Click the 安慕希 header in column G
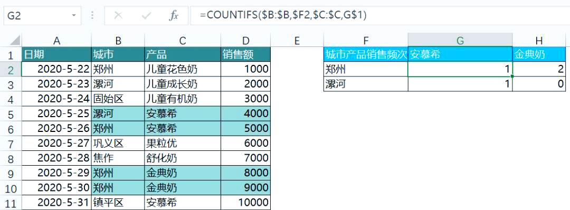The image size is (570, 210). click(460, 55)
